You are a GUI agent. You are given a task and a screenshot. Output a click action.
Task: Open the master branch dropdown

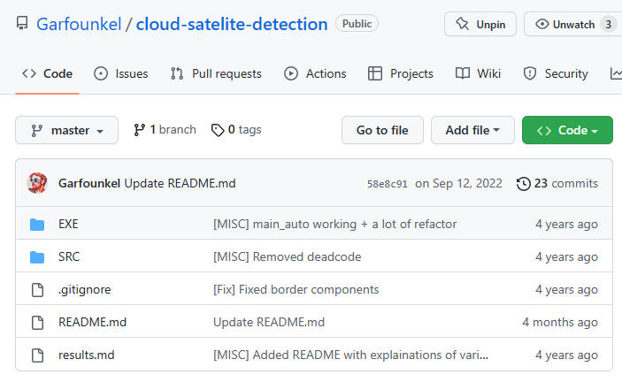(67, 130)
